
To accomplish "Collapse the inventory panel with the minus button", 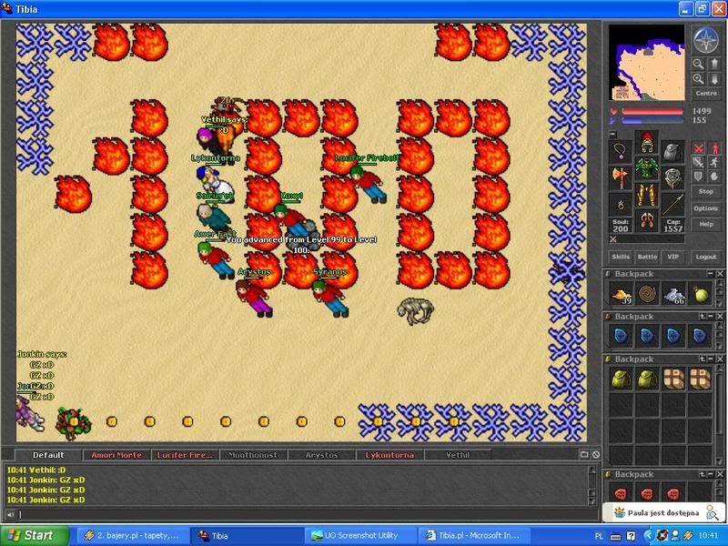I will pyautogui.click(x=612, y=135).
